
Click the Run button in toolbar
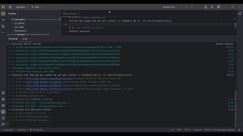[x=181, y=7]
